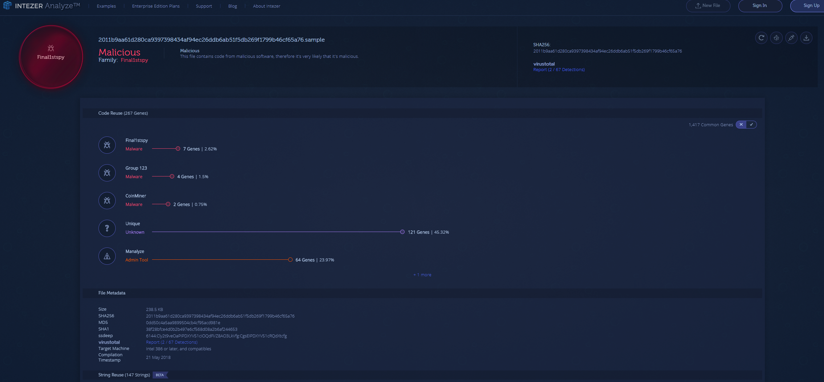Click the Group 123 bug icon
This screenshot has height=382, width=824.
click(107, 173)
